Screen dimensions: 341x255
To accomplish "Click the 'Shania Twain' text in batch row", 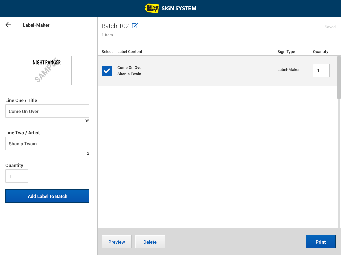I will pos(129,74).
